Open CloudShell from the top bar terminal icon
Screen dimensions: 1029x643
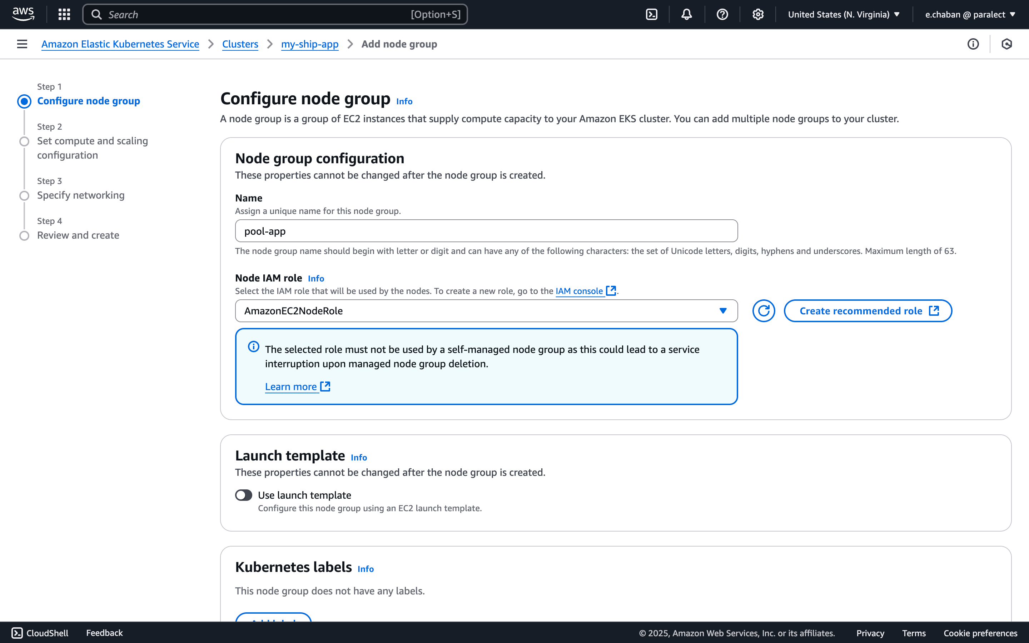tap(651, 14)
